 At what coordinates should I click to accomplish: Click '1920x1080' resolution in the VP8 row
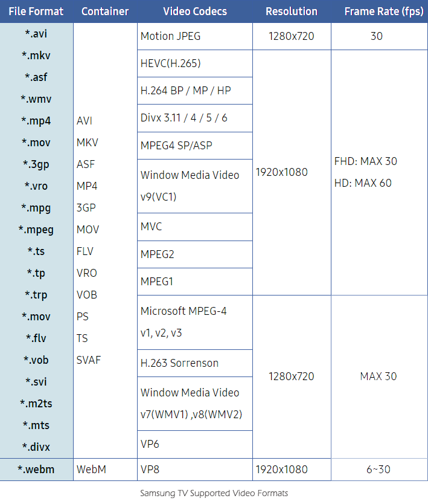(x=281, y=470)
